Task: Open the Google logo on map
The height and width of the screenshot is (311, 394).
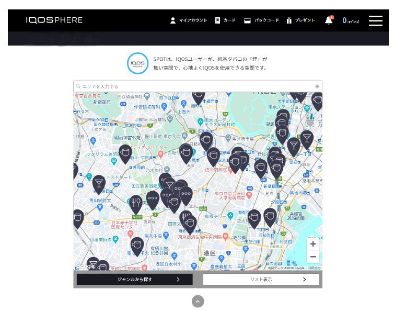Action: [85, 266]
